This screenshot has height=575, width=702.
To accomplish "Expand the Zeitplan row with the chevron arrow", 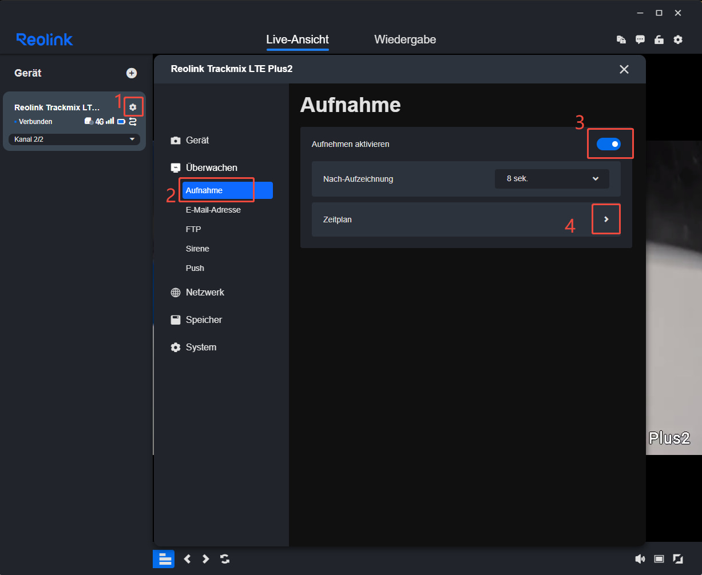I will [606, 219].
